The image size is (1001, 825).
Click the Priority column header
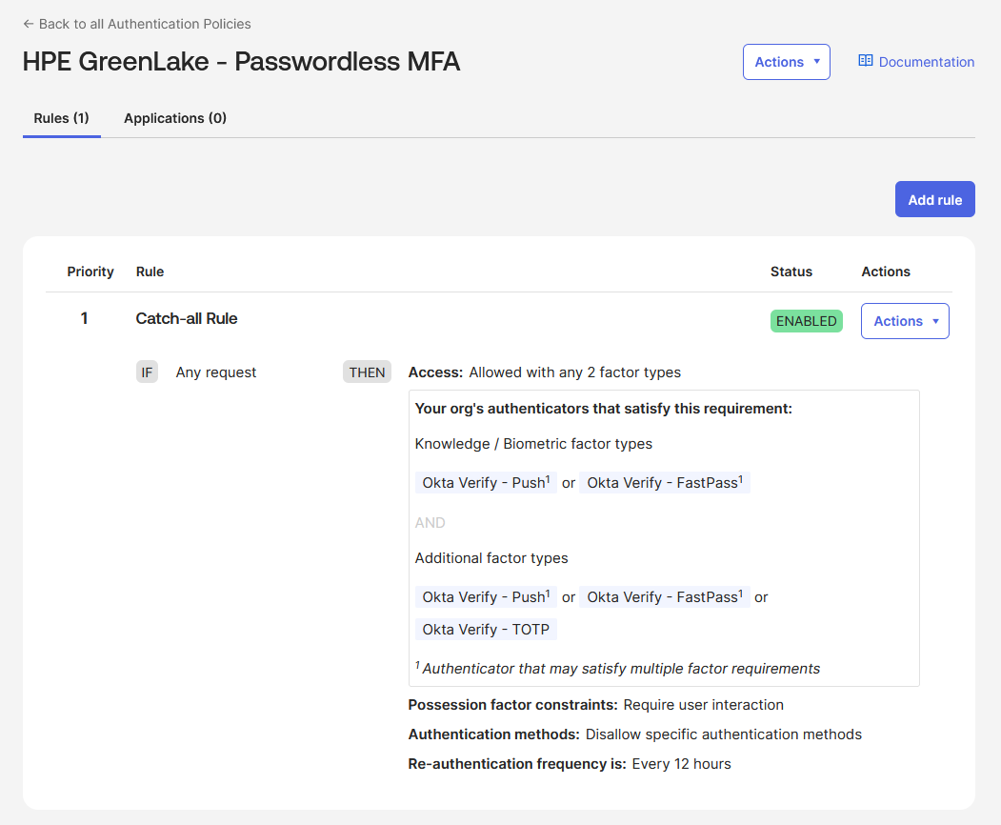(x=90, y=272)
